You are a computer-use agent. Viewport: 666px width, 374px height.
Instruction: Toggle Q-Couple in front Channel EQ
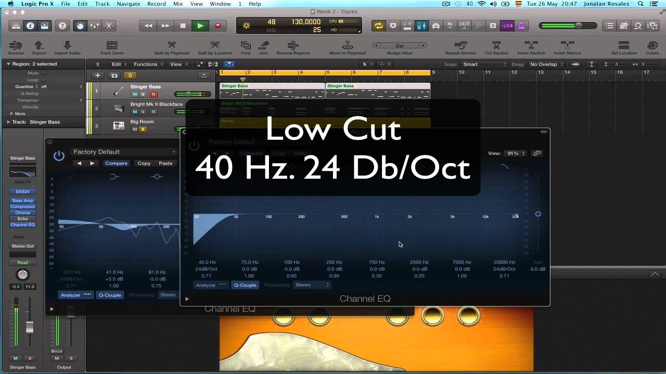pyautogui.click(x=245, y=285)
